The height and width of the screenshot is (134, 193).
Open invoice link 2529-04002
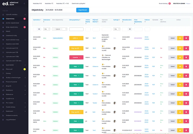point(147,38)
